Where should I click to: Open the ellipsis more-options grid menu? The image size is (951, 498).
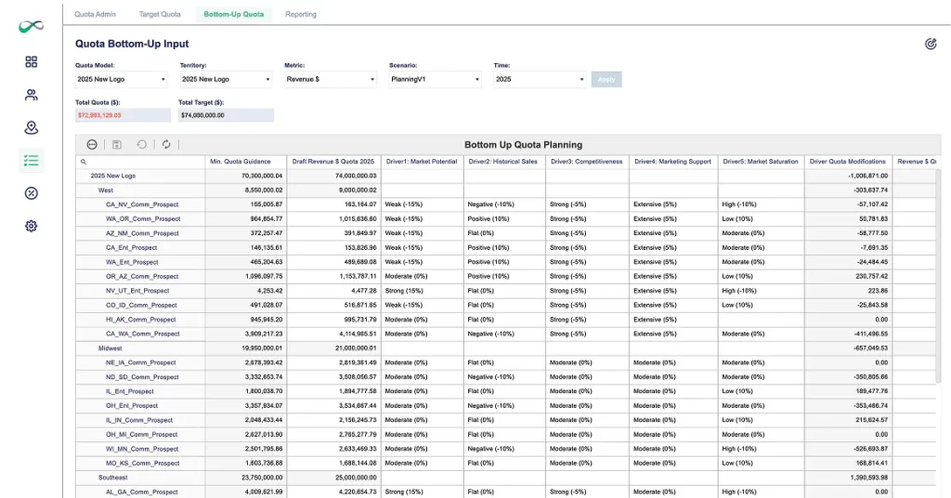click(91, 144)
